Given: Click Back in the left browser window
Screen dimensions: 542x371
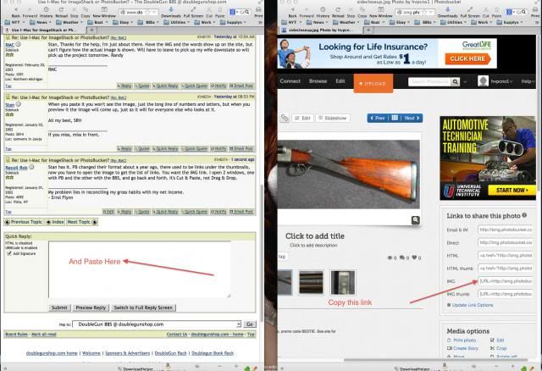Looking at the screenshot, I should pyautogui.click(x=16, y=13).
